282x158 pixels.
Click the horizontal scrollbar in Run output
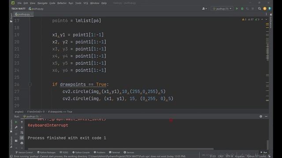[120, 149]
